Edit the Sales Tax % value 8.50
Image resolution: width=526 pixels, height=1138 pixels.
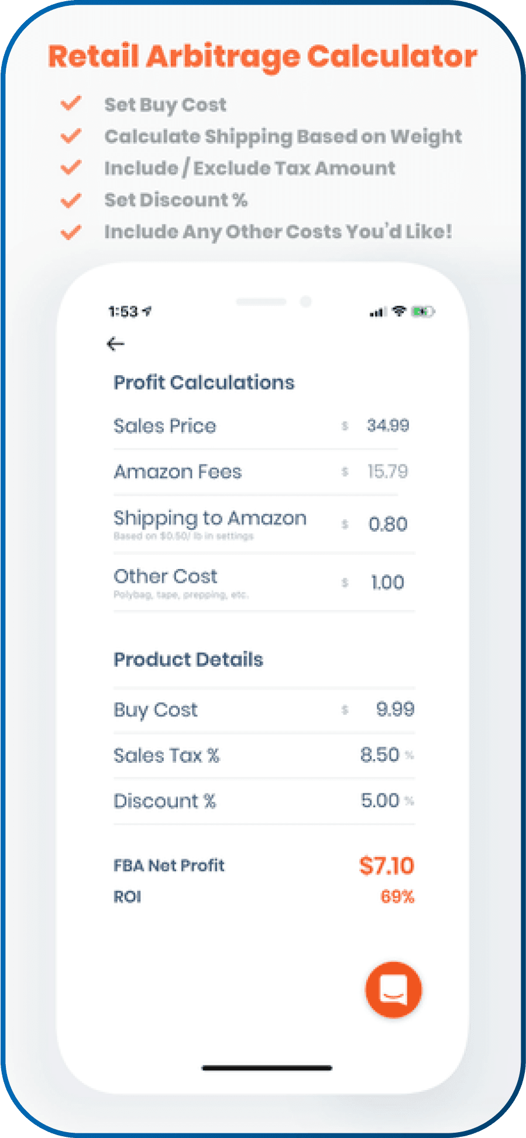pos(380,755)
